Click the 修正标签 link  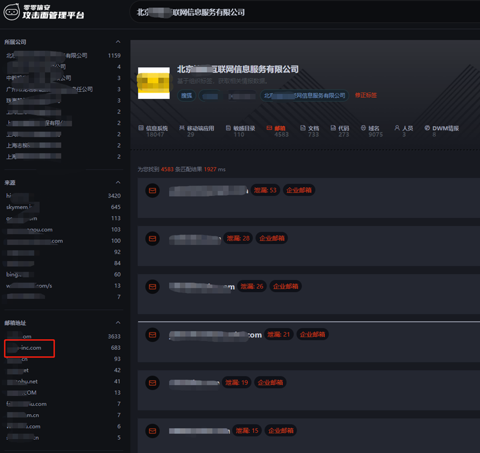366,95
